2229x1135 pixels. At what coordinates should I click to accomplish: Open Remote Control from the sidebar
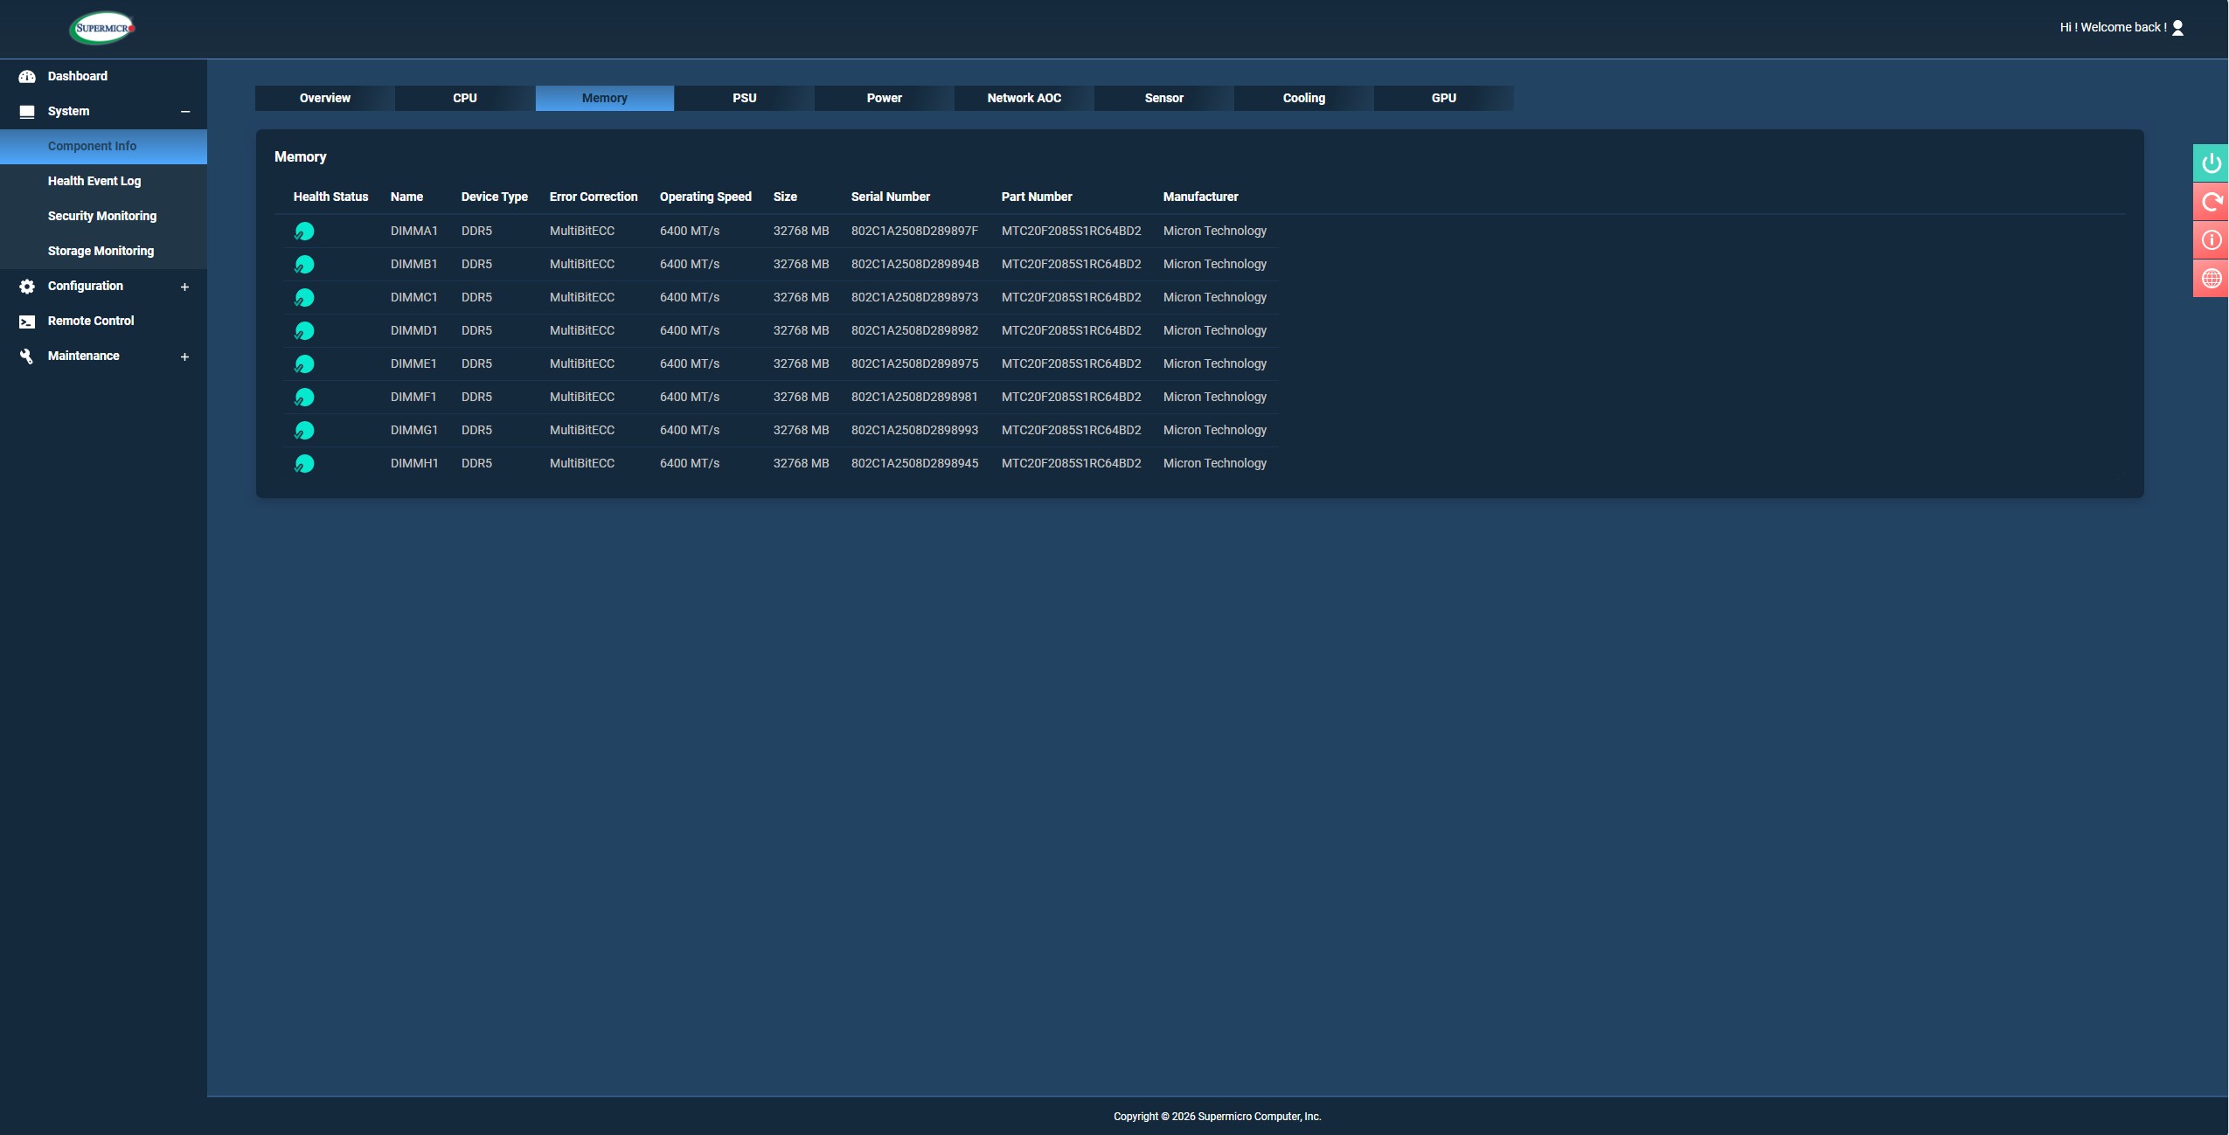pyautogui.click(x=91, y=321)
